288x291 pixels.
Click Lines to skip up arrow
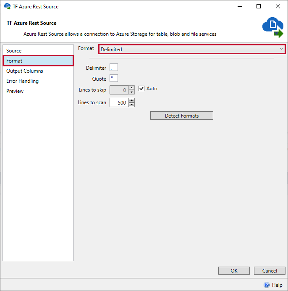[131, 88]
